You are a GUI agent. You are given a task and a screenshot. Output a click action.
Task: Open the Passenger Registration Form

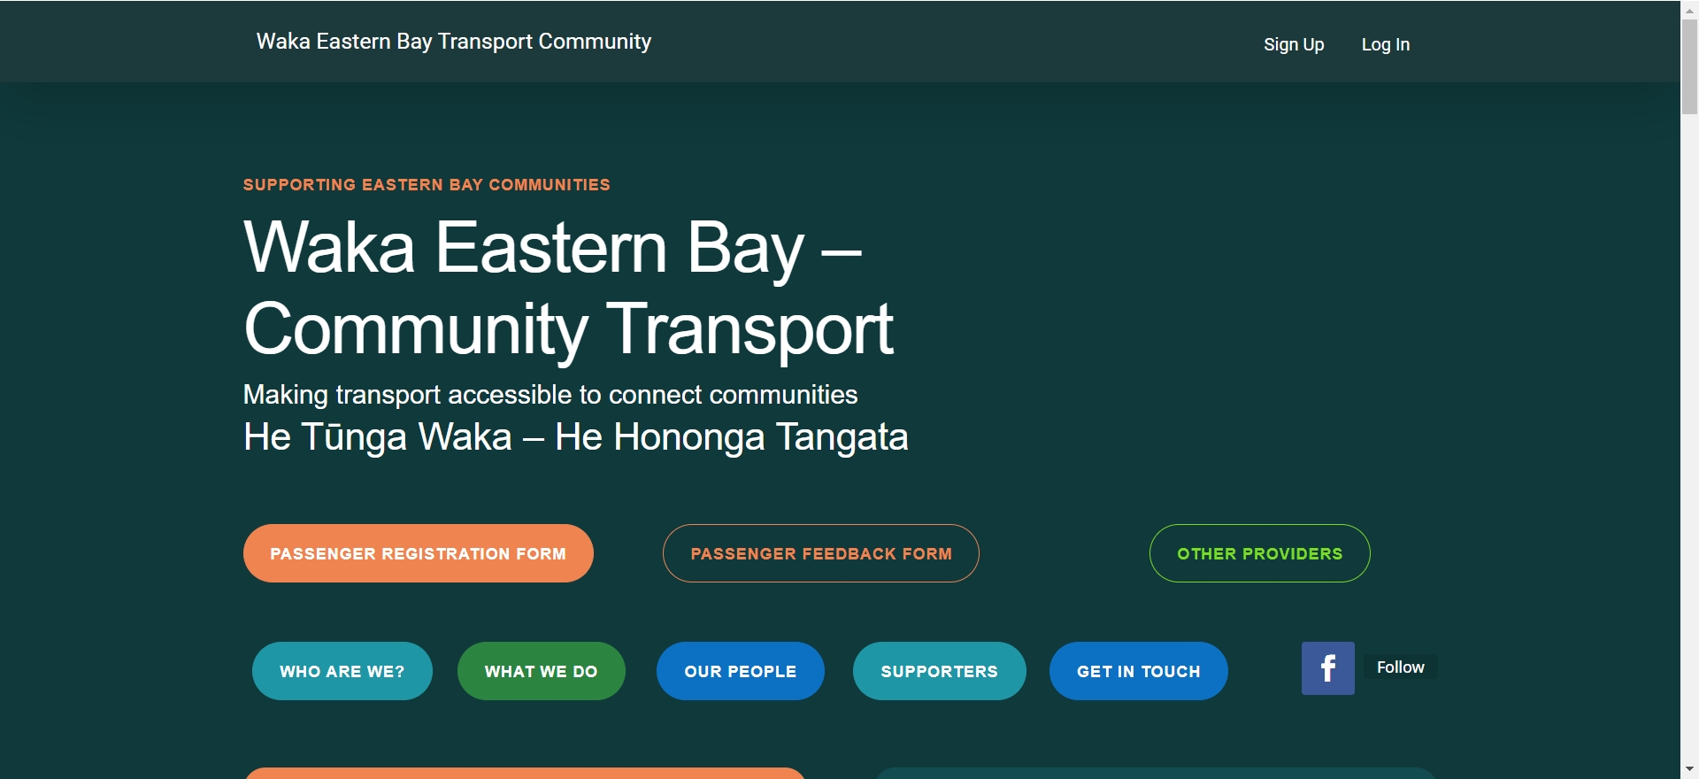[x=418, y=553]
